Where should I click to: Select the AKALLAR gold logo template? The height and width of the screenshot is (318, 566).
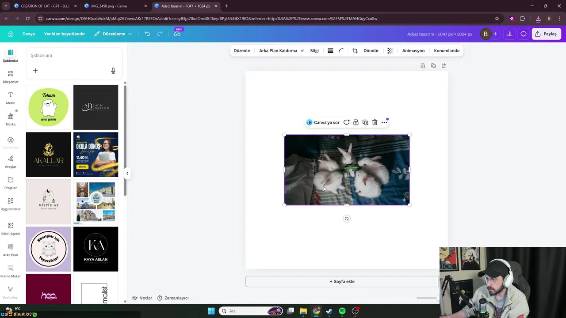point(48,155)
